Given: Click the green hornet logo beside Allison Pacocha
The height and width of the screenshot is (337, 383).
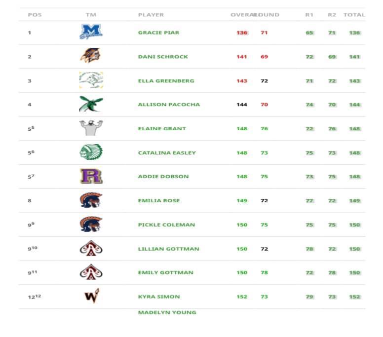Looking at the screenshot, I should point(91,104).
